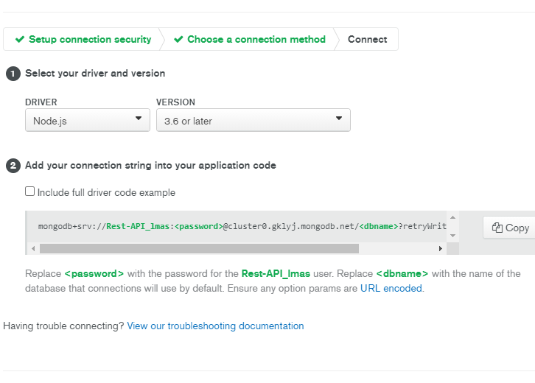Image resolution: width=535 pixels, height=383 pixels.
Task: Go to Choose a connection method step
Action: [x=250, y=39]
